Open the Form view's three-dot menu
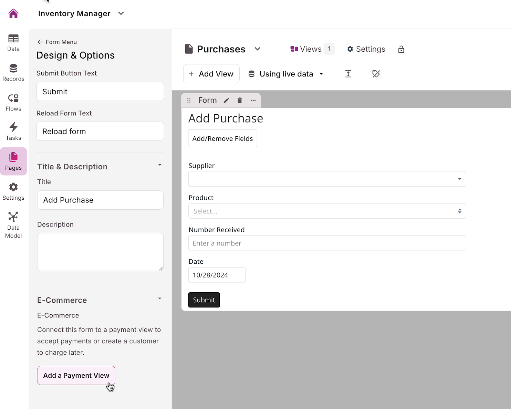 [253, 100]
